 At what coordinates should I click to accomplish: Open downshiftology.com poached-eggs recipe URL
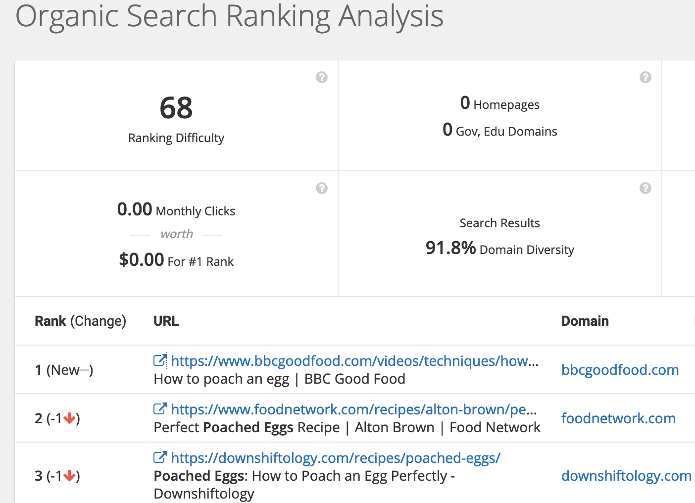pyautogui.click(x=336, y=458)
